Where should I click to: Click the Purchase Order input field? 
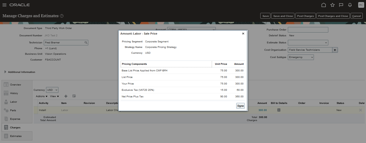click(x=308, y=30)
